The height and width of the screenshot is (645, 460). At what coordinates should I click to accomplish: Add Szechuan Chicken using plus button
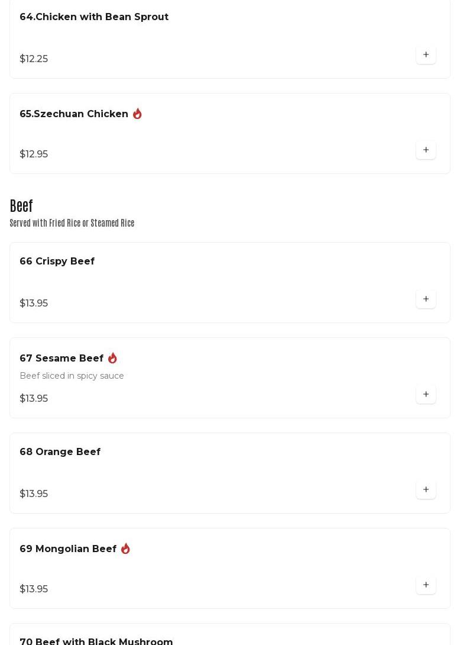tap(426, 150)
